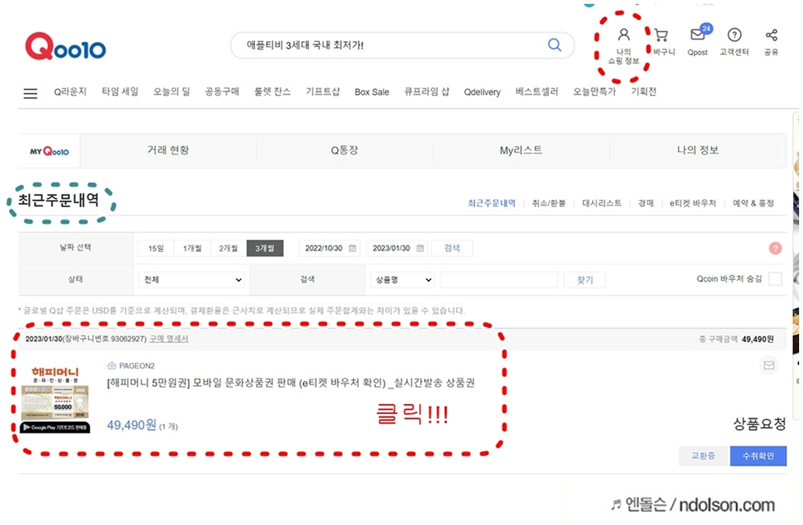Open the 거래 현황 tab

click(x=168, y=150)
